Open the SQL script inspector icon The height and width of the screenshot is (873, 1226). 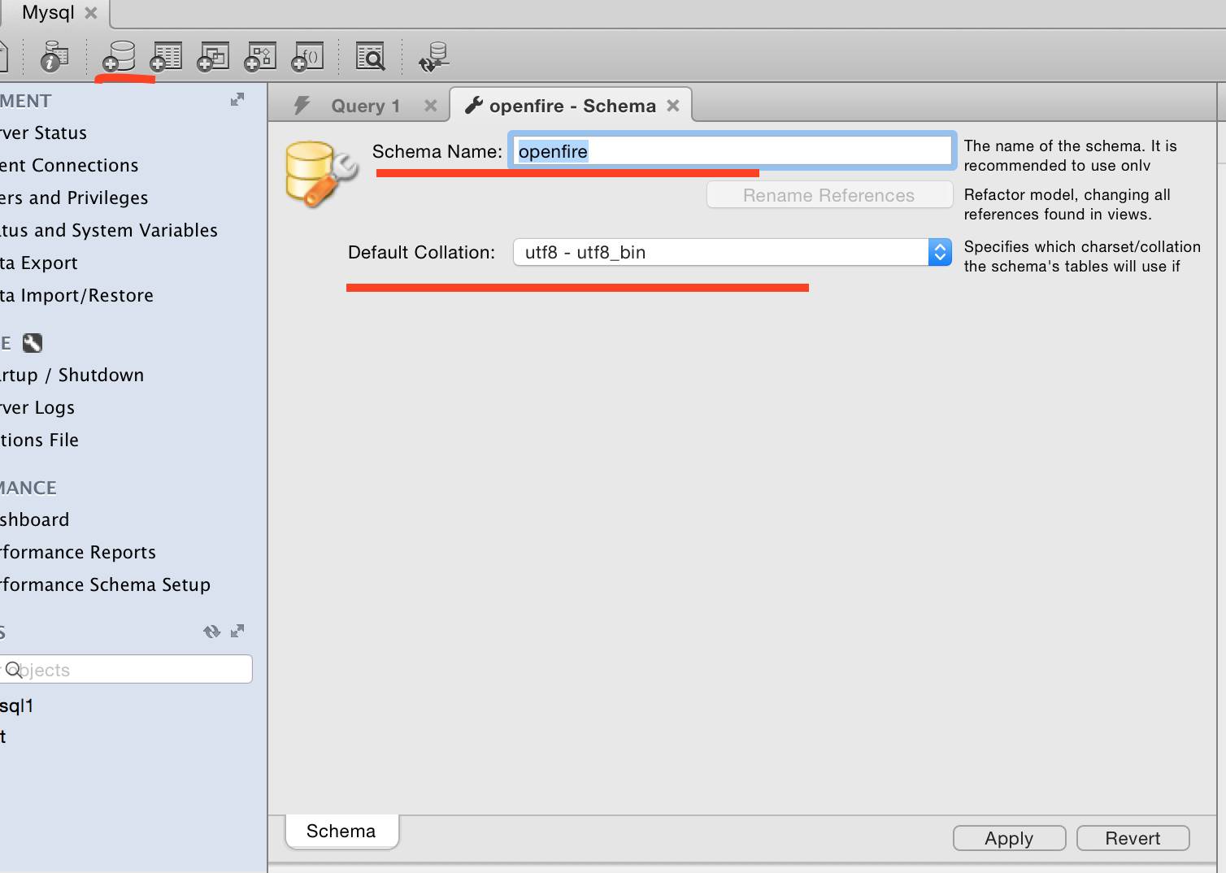[54, 57]
